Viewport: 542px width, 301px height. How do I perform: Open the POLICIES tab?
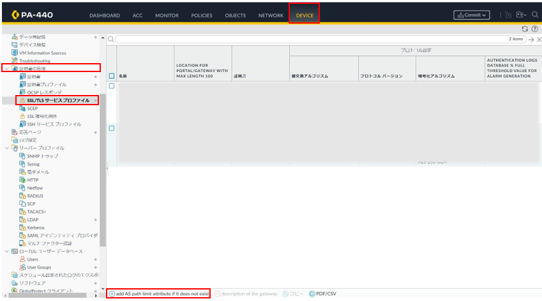point(202,15)
